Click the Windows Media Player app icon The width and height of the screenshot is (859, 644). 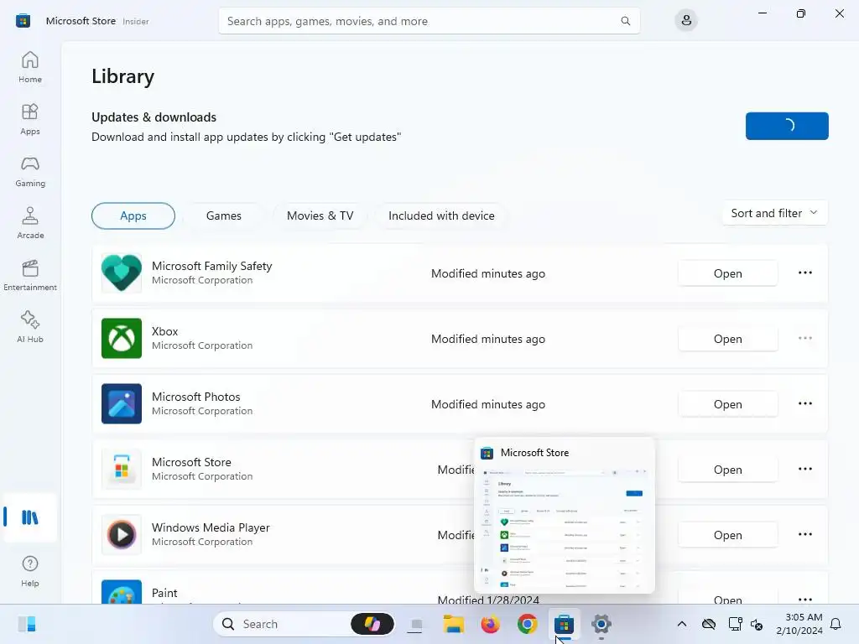(122, 534)
